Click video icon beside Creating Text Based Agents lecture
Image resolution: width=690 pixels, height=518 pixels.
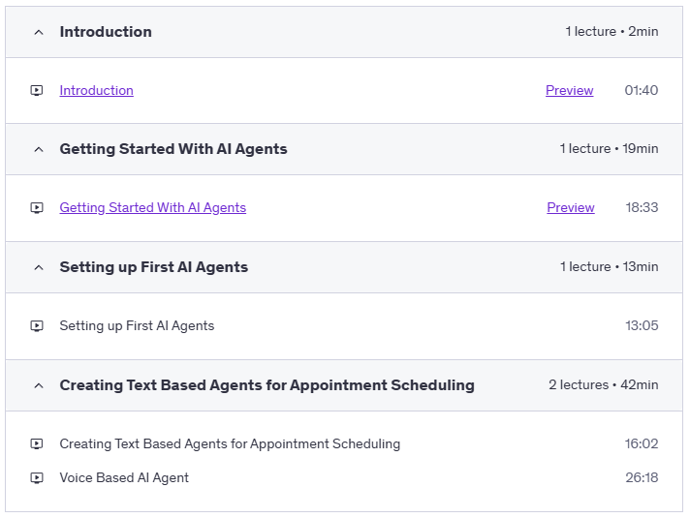(37, 444)
